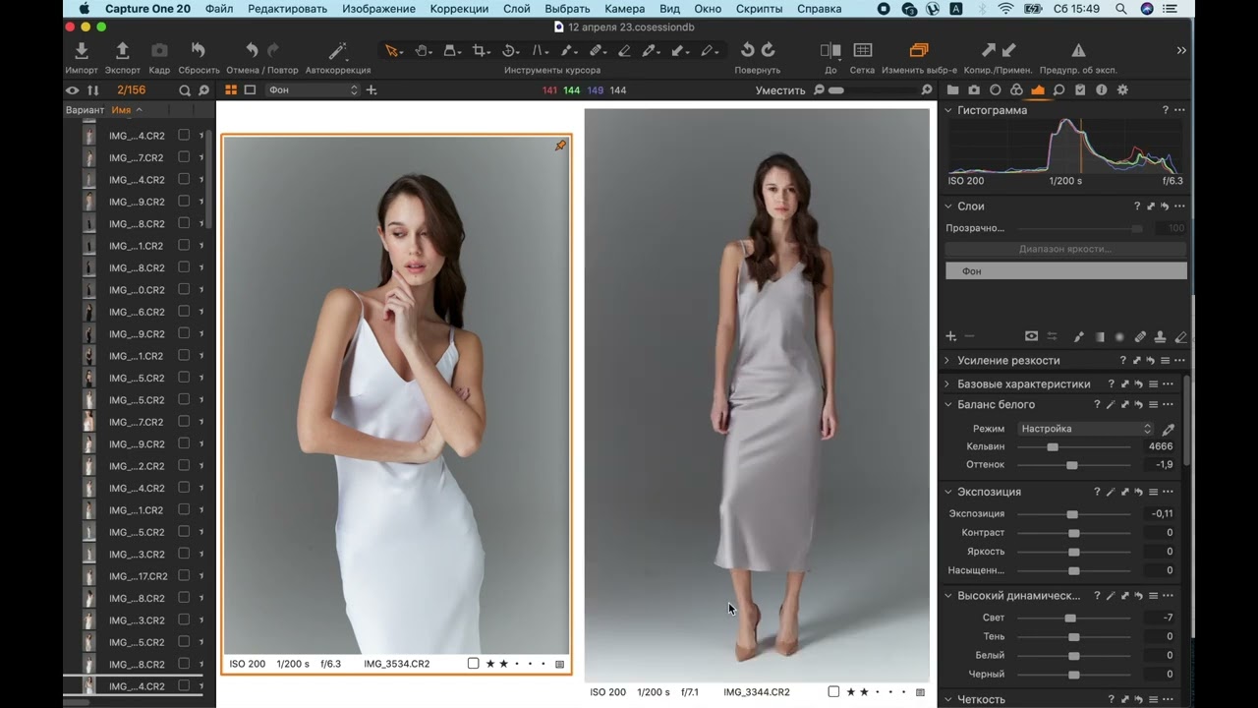1258x708 pixels.
Task: Open Spotlight search in the menu bar
Action: [x=1121, y=9]
